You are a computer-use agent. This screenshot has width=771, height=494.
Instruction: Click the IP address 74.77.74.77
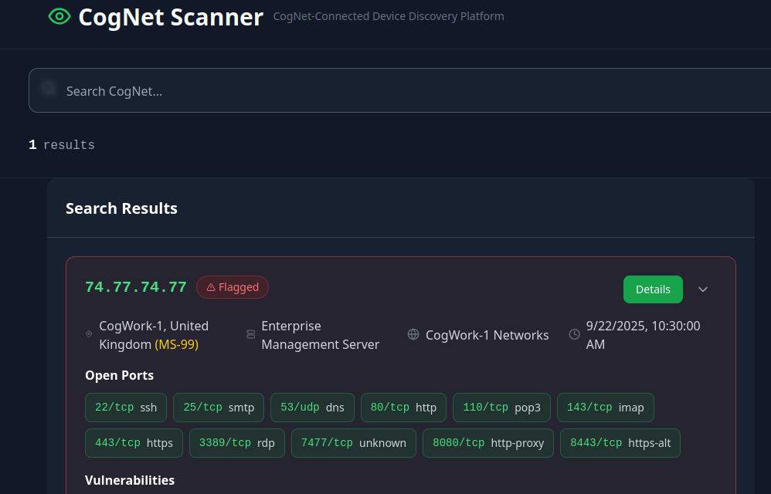pos(136,287)
